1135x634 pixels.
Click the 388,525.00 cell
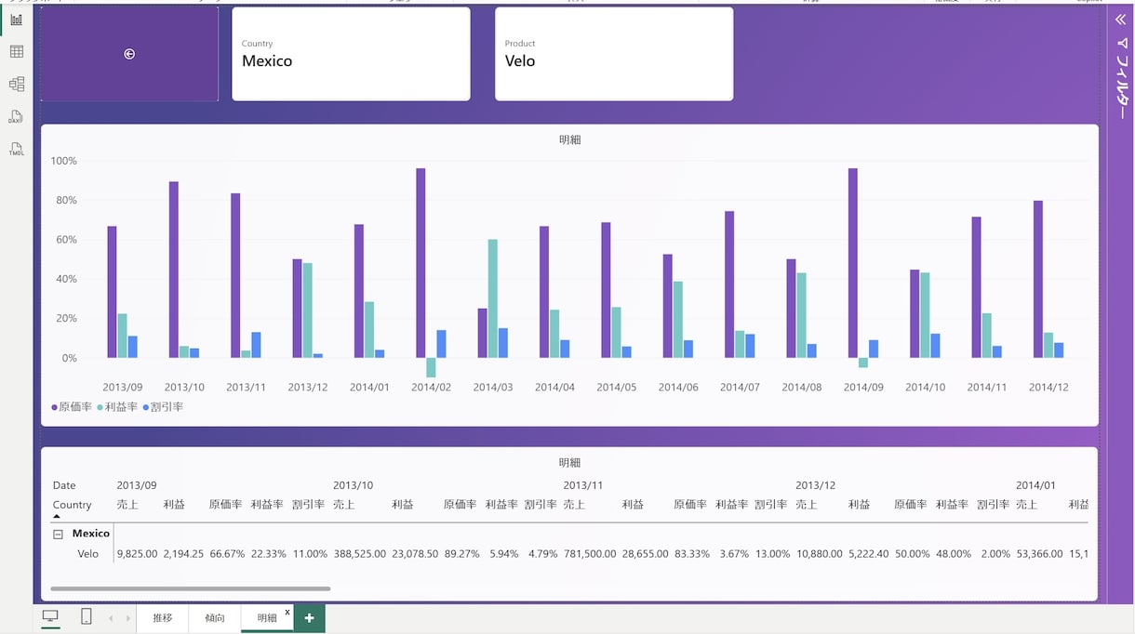click(359, 554)
